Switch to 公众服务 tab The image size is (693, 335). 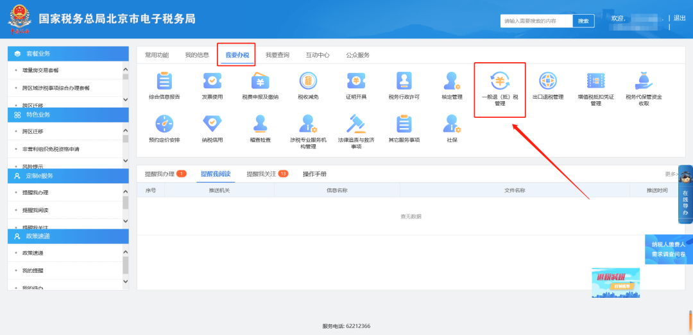tap(358, 55)
